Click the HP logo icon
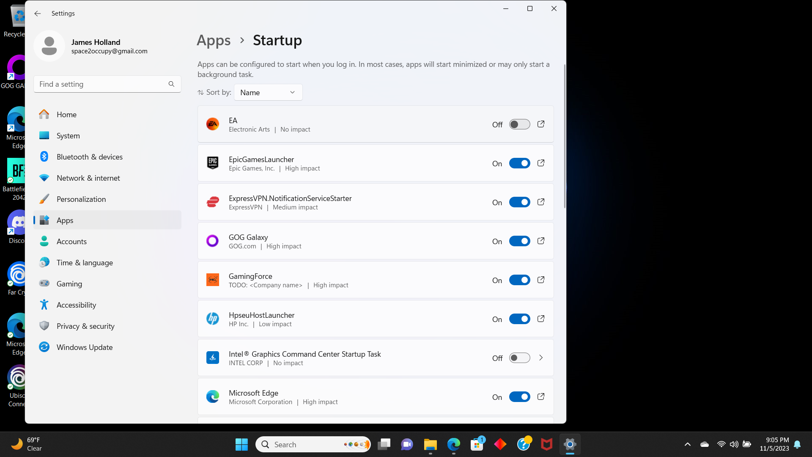Screen dimensions: 812x457 212,319
